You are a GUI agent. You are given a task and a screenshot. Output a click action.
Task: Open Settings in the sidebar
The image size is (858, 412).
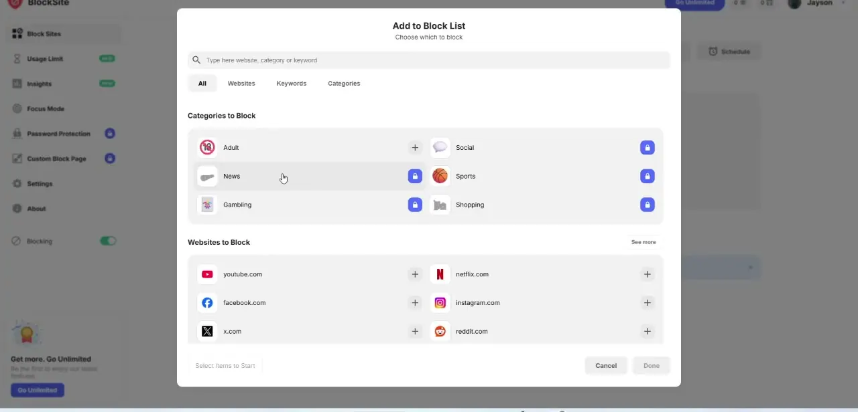click(64, 183)
